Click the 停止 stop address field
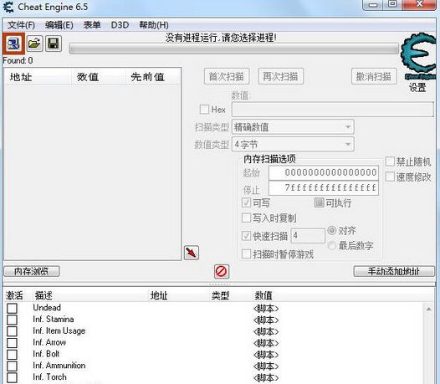Viewport: 440px width, 384px height. point(324,187)
